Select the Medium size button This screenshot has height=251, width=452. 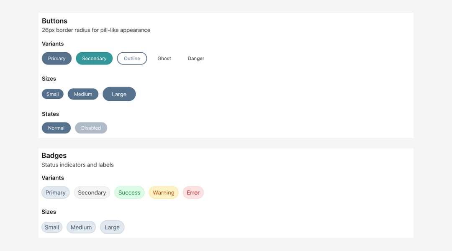[83, 94]
